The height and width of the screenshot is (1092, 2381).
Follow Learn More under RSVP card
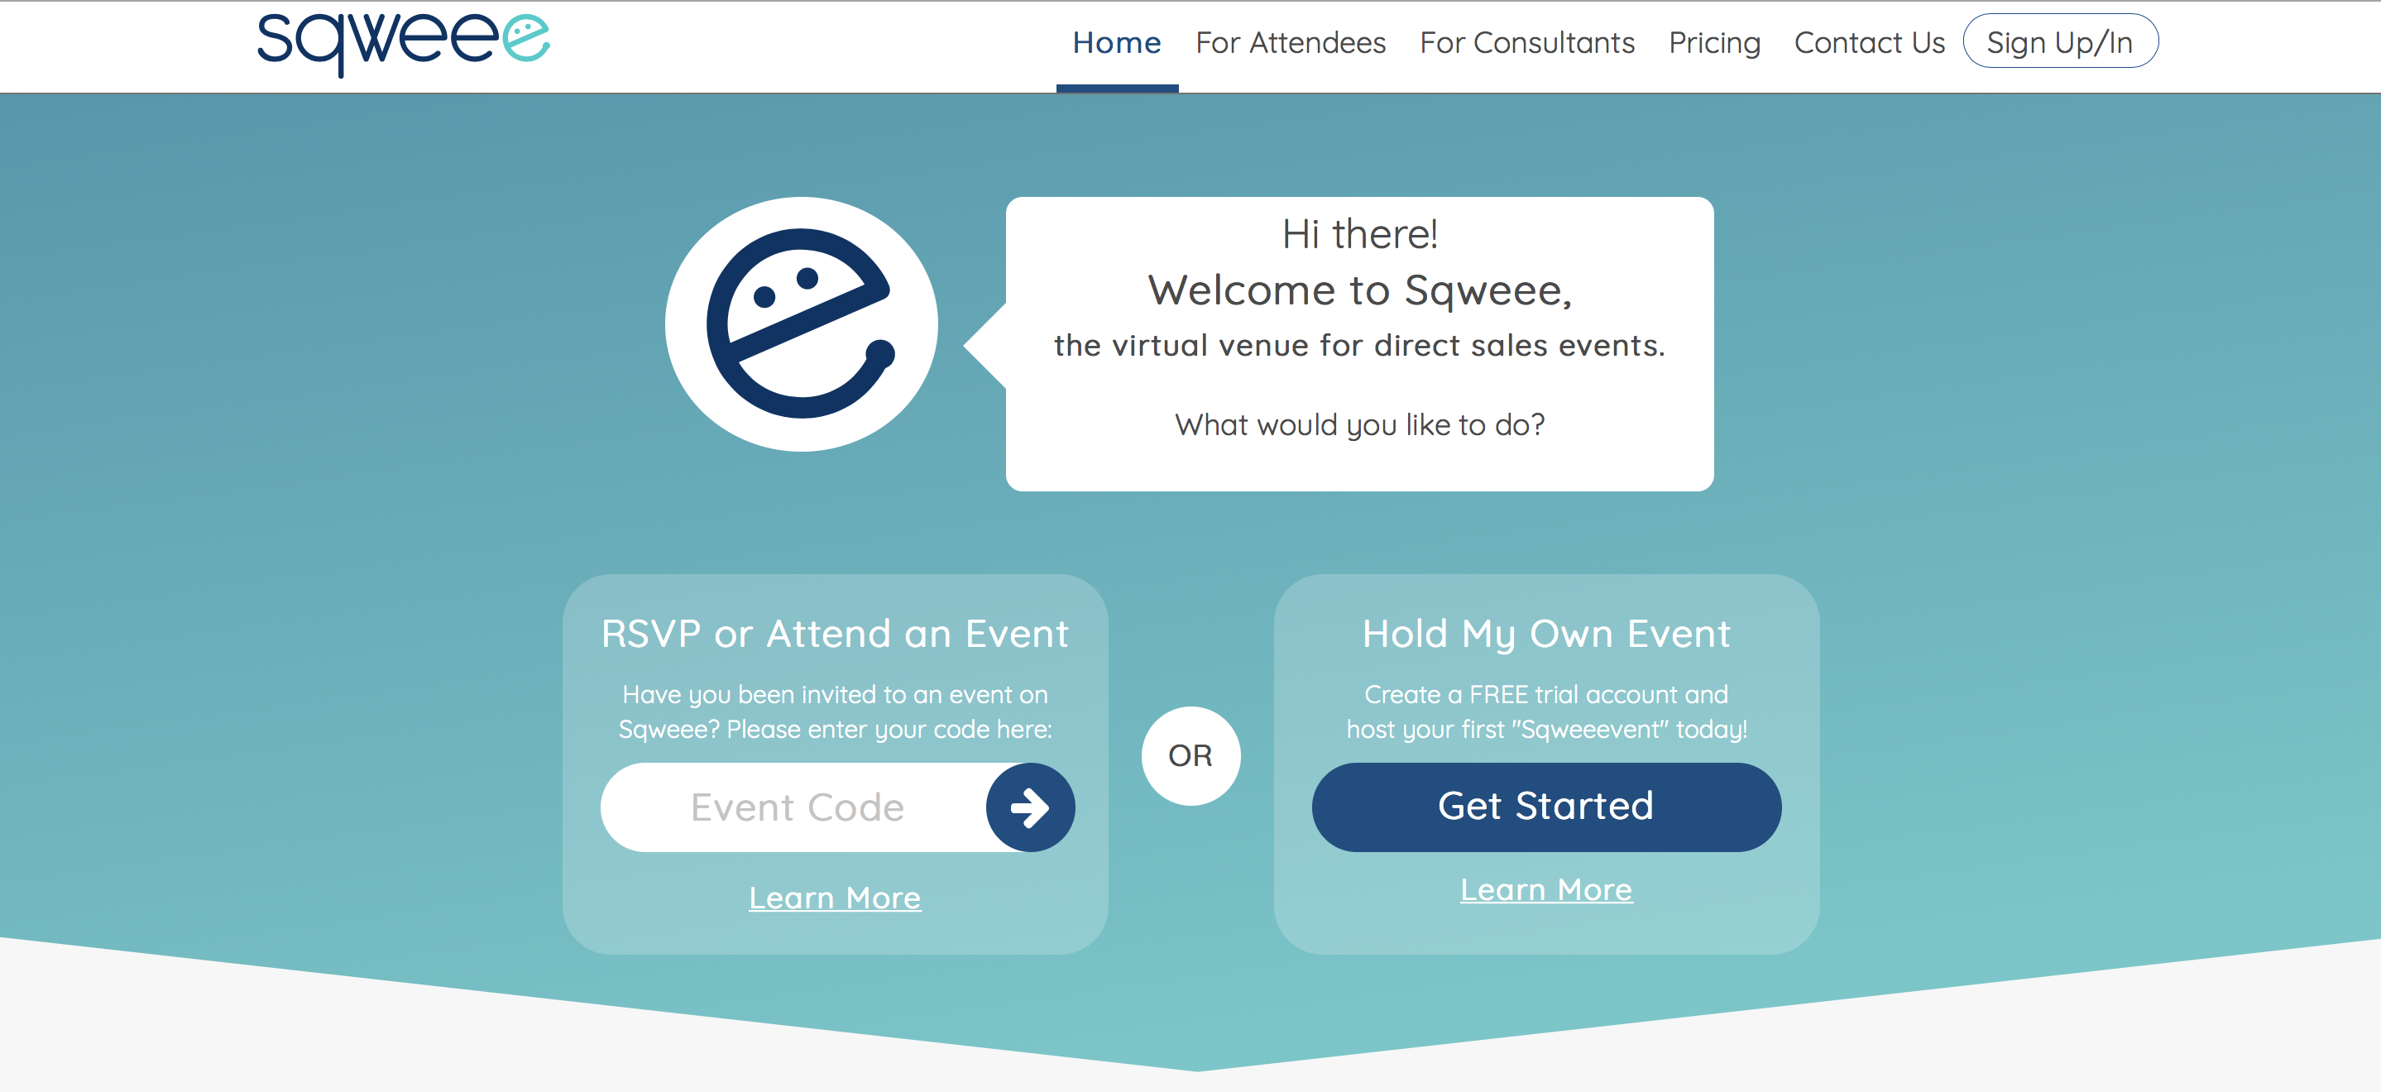point(835,898)
